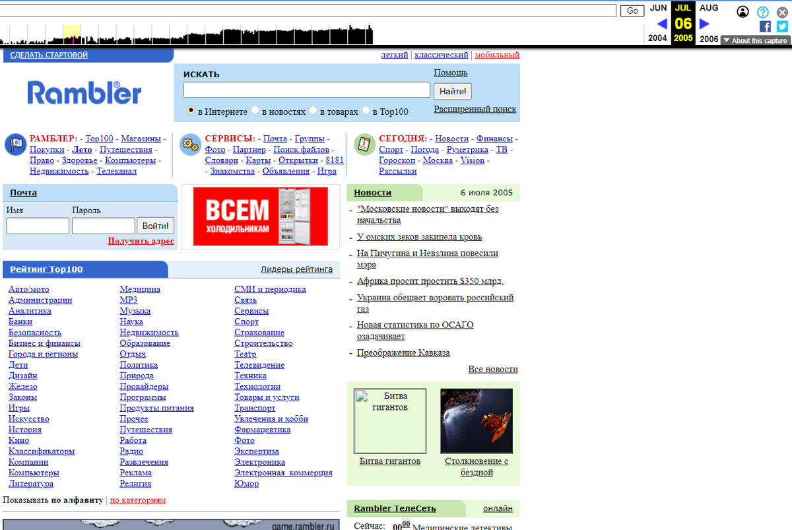
Task: Click the red 'ВСЕМ холодильникам' banner ad
Action: click(260, 216)
